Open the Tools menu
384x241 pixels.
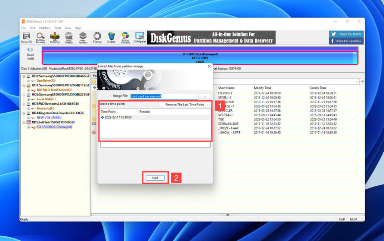57,28
